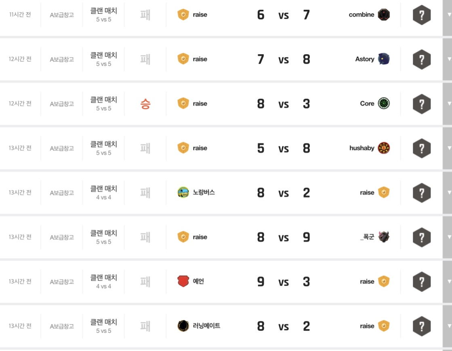Expand the hushaby match details arrow
452x351 pixels.
tap(449, 148)
